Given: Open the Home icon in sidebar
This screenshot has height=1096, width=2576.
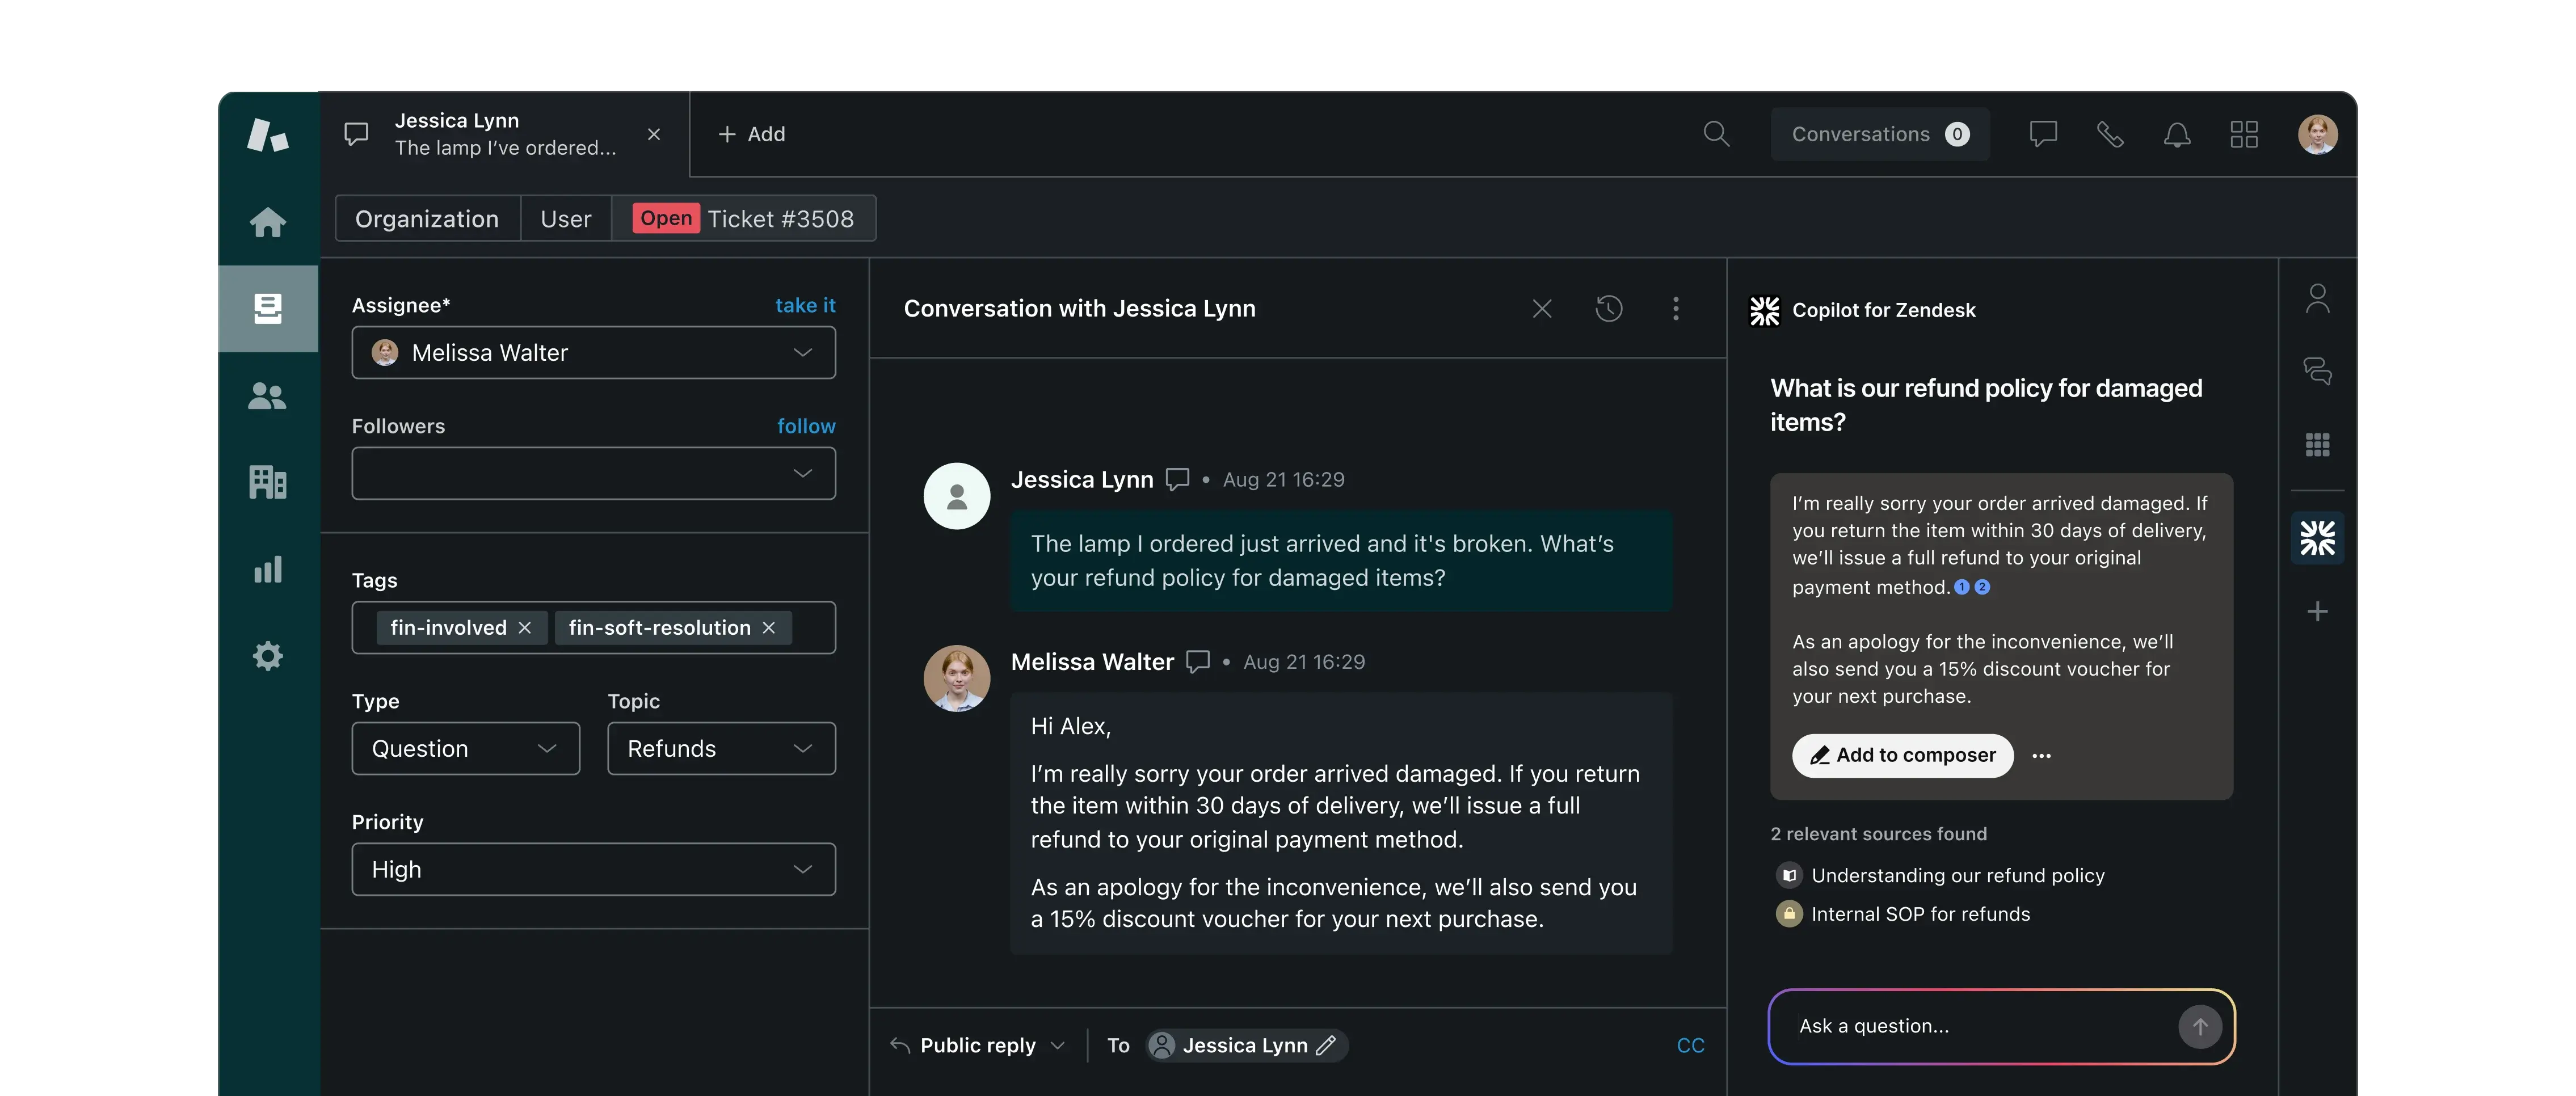Looking at the screenshot, I should [x=267, y=221].
